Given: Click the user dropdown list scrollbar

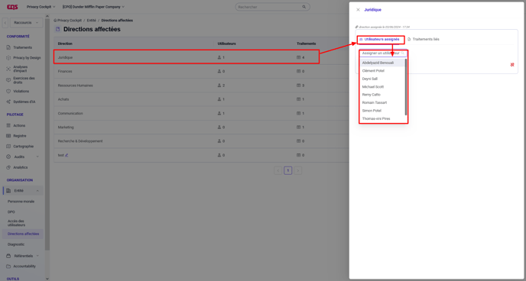Looking at the screenshot, I should (406, 87).
